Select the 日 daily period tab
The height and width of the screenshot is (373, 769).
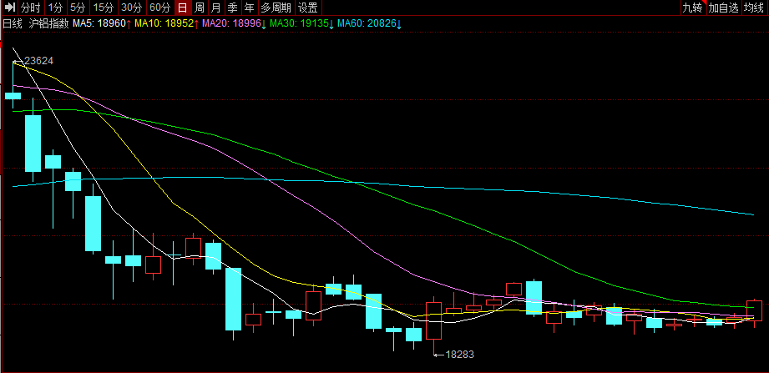(183, 8)
